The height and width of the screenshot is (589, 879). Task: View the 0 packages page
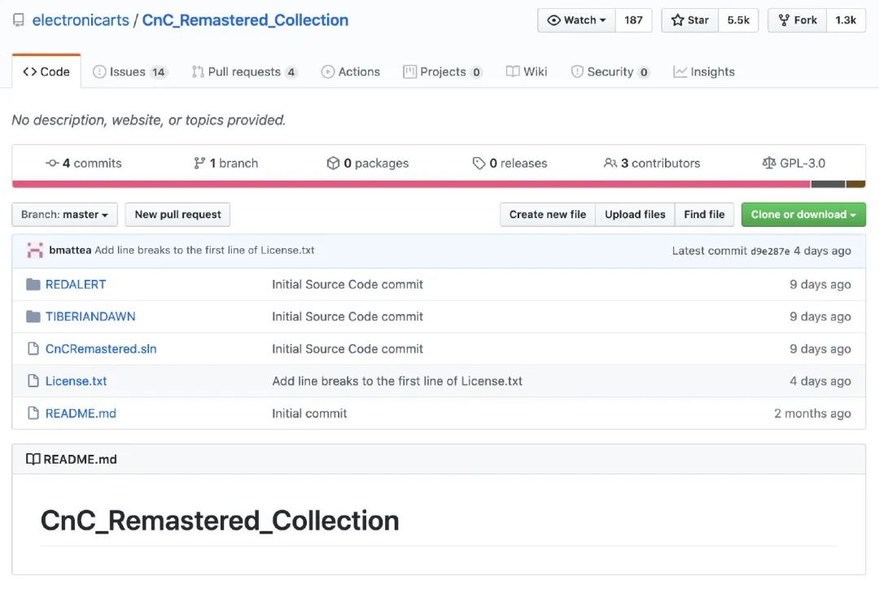[x=368, y=163]
